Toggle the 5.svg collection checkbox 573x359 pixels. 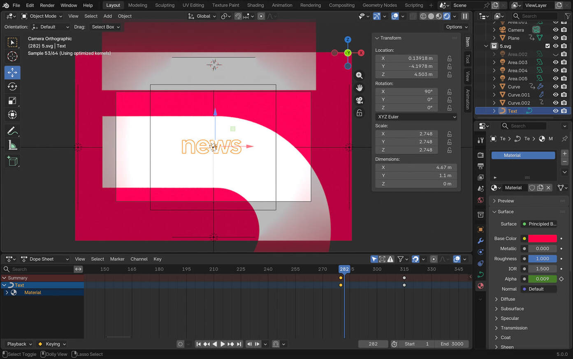coord(547,46)
